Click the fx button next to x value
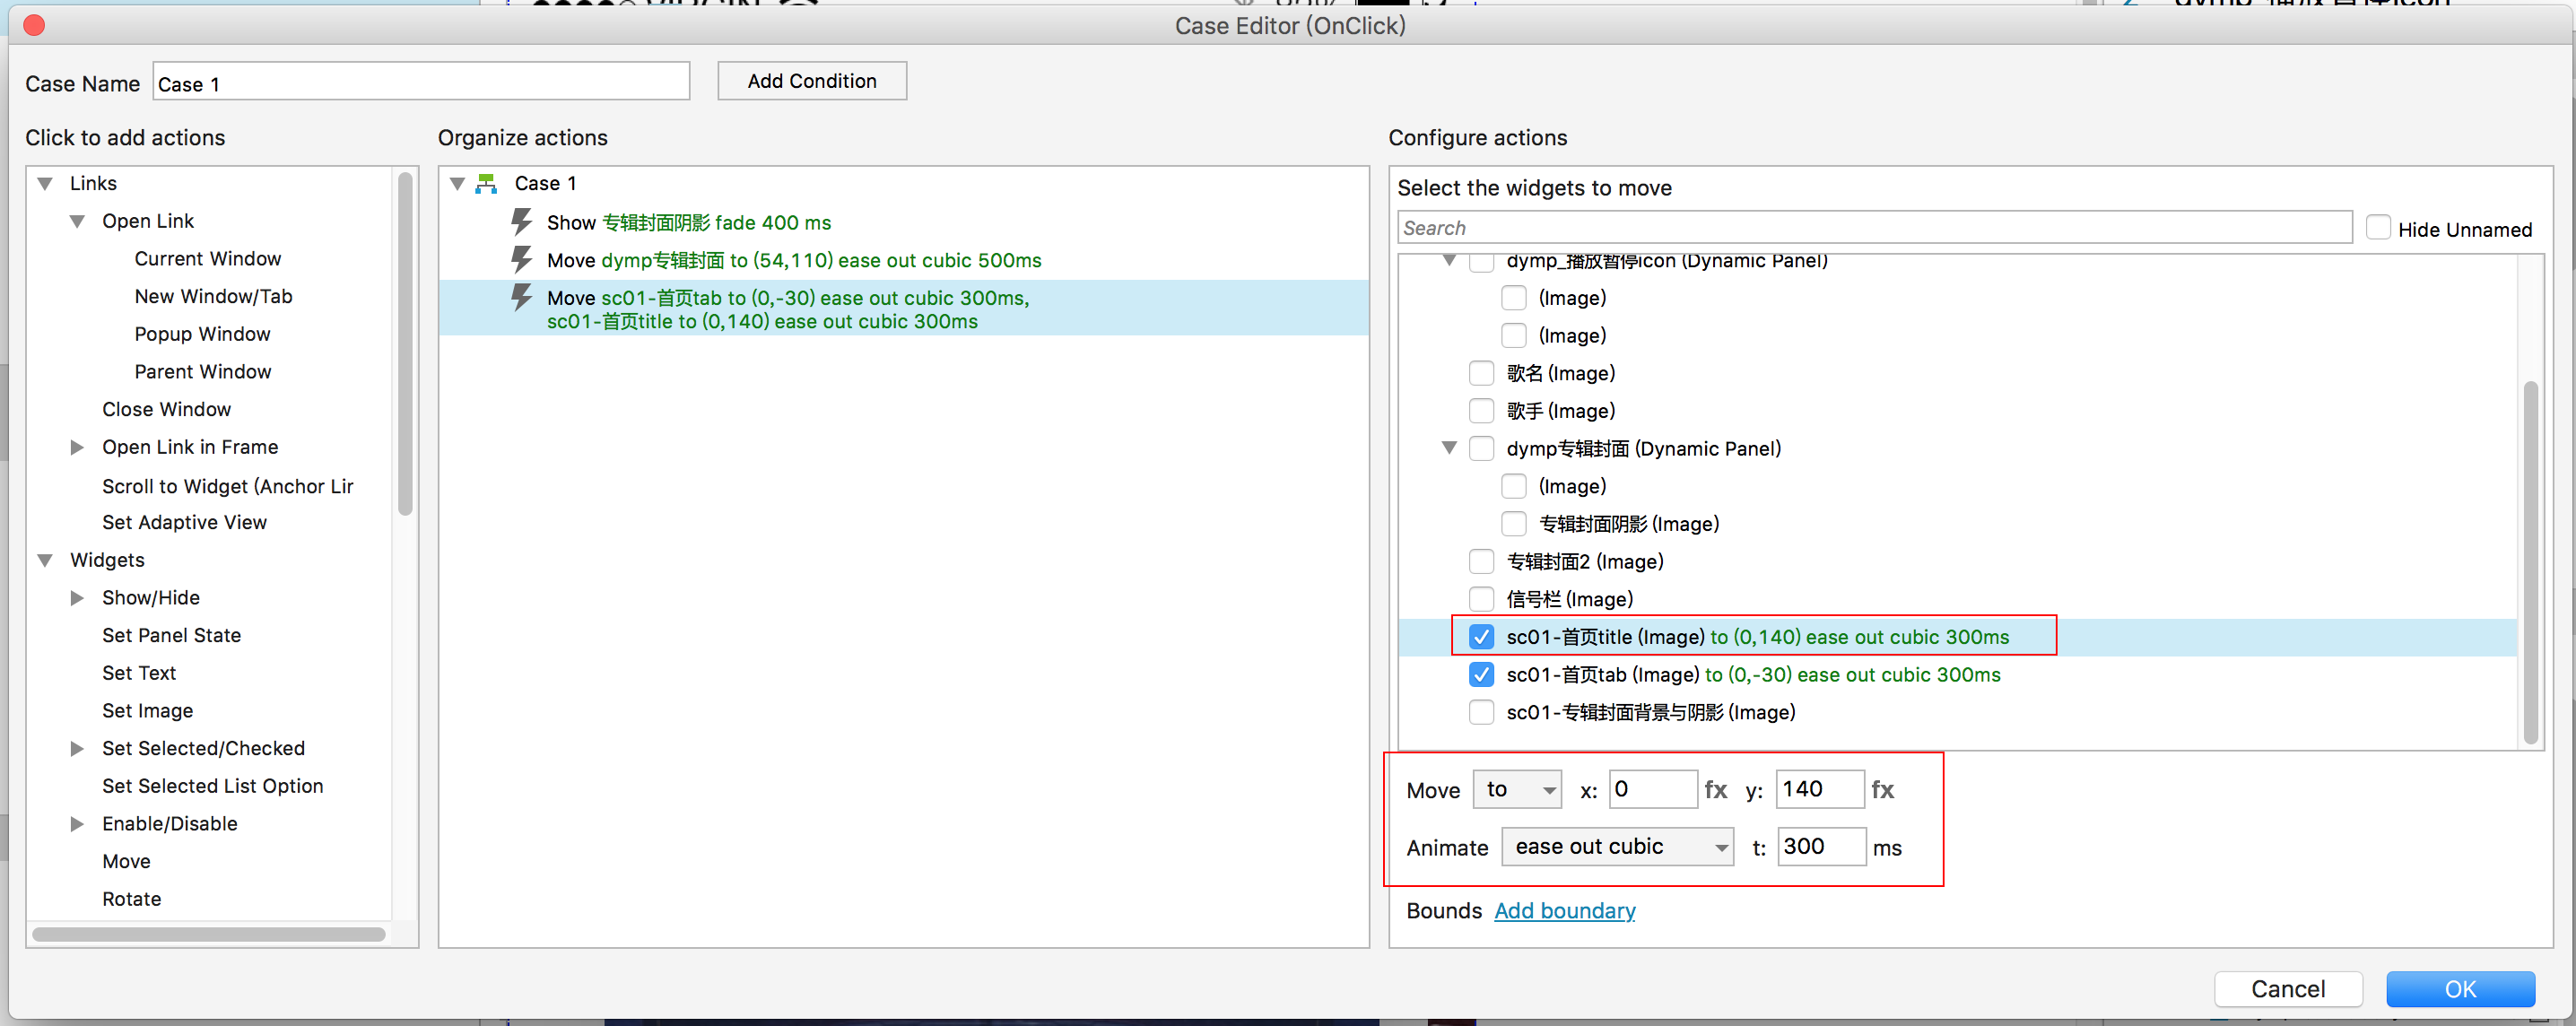 [x=1716, y=789]
